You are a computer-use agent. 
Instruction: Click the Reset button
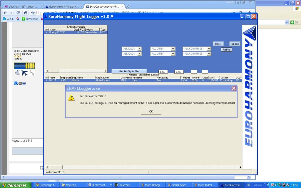(x=218, y=44)
